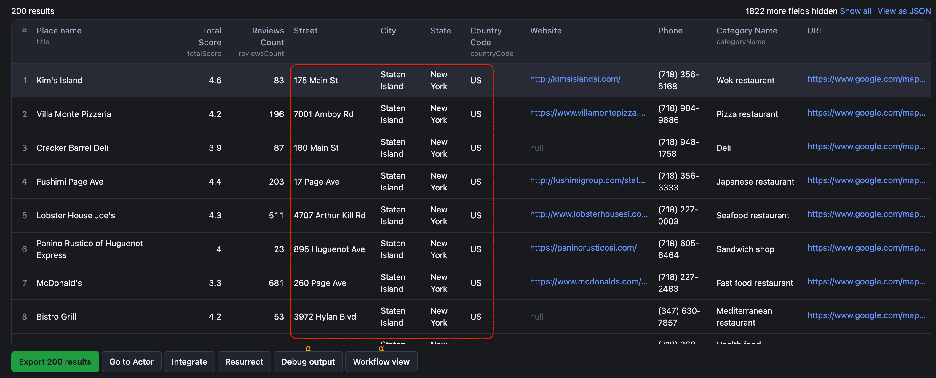The width and height of the screenshot is (936, 378).
Task: Open Google Maps URL for Villa Monte Pizzeria
Action: pos(866,113)
